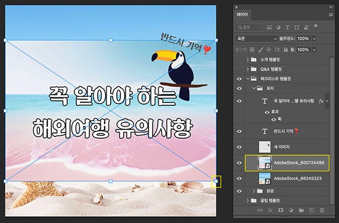
Task: Expand the Q&A 템플릿 group
Action: 248,69
